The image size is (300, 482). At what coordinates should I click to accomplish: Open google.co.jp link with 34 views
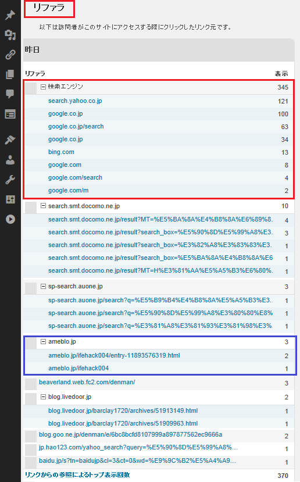pyautogui.click(x=66, y=140)
